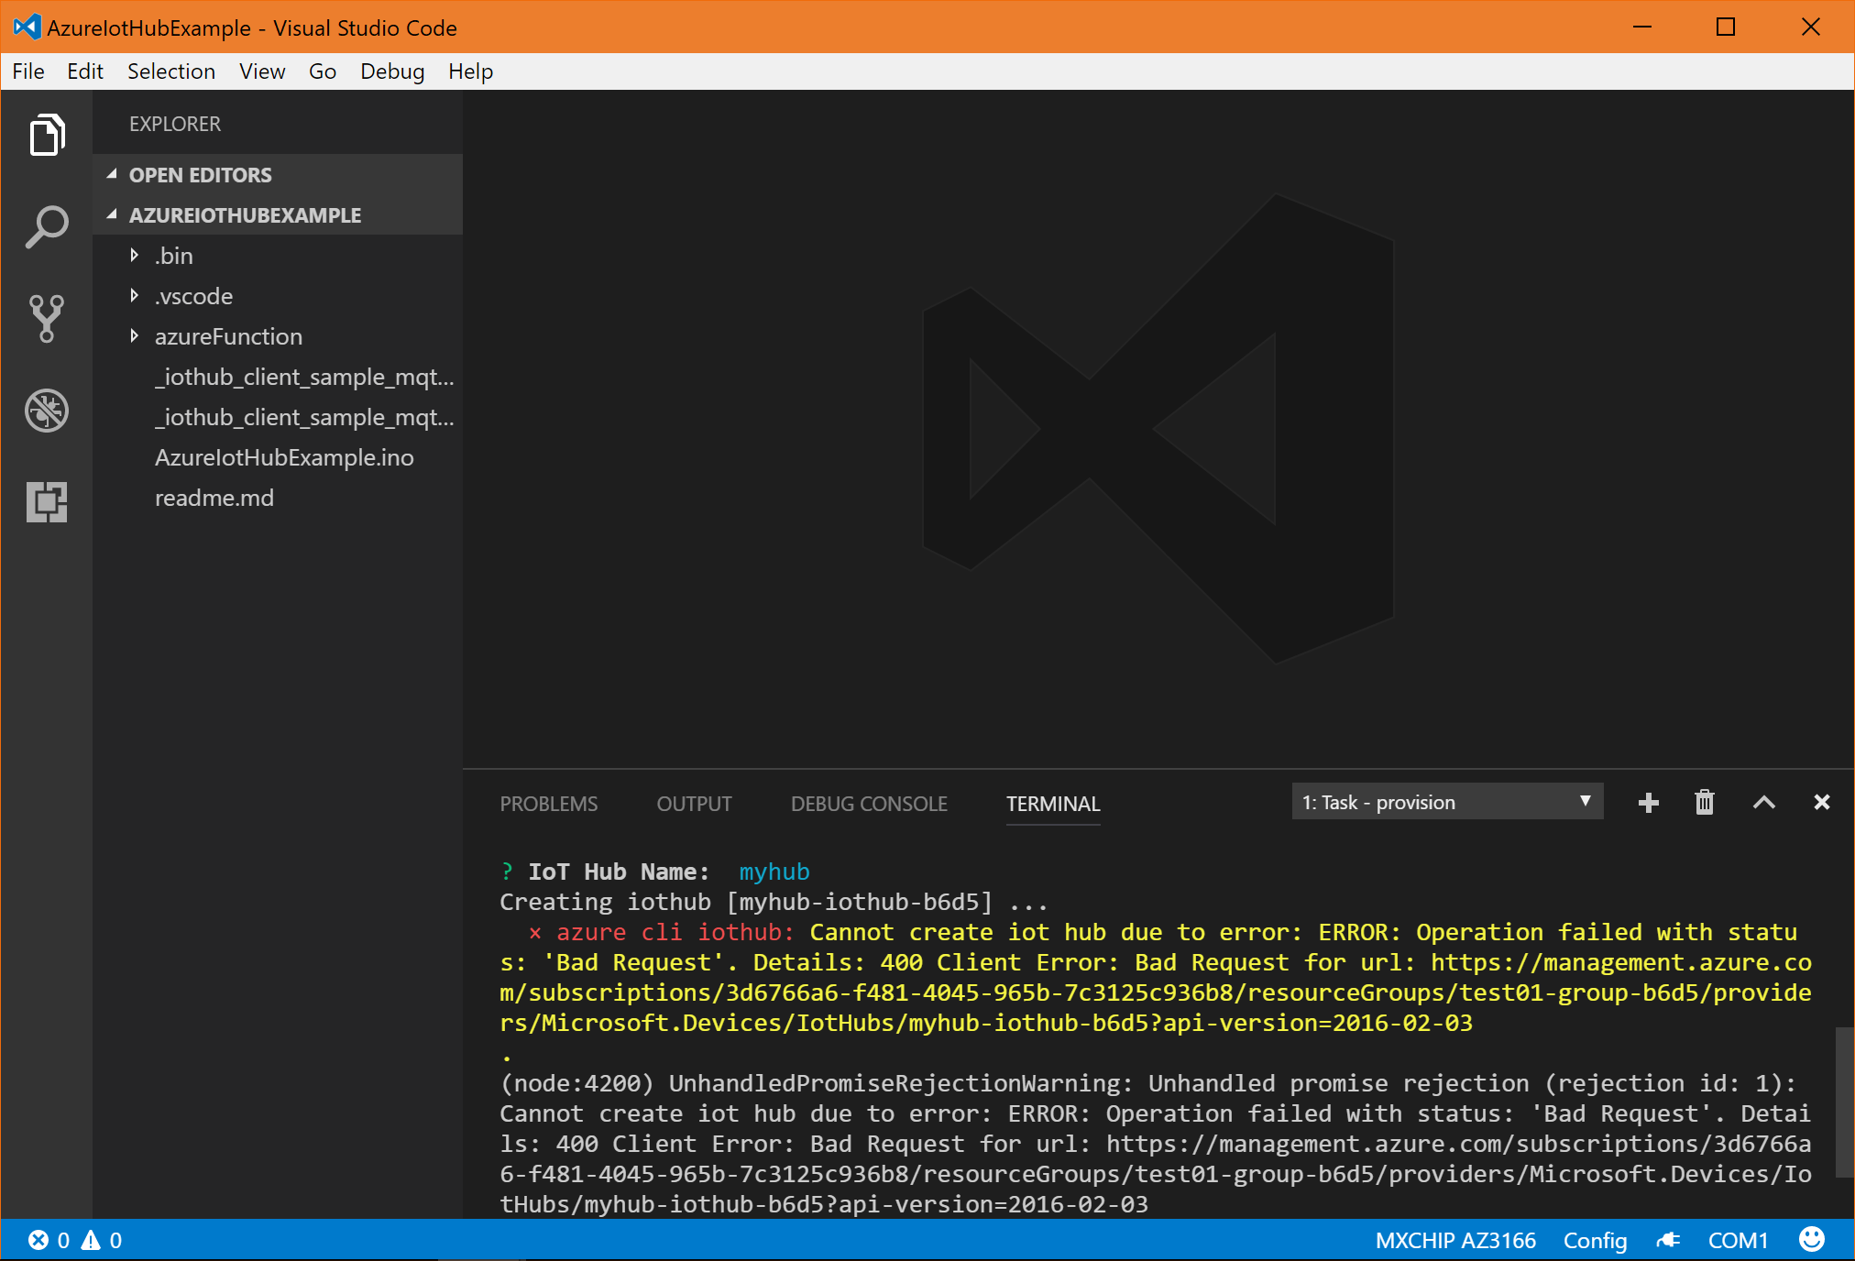Open the Help menu

471,71
